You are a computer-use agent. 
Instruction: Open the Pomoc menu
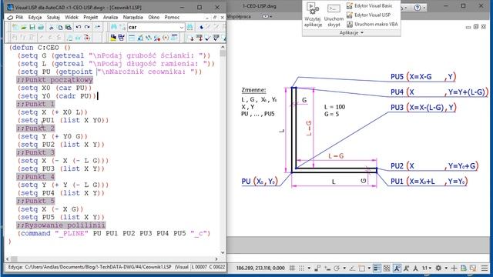click(172, 17)
